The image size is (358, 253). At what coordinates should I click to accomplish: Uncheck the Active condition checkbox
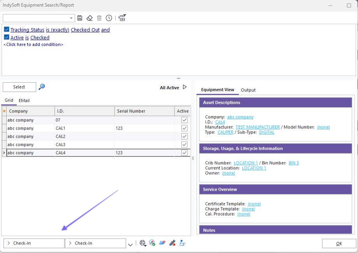click(x=7, y=37)
